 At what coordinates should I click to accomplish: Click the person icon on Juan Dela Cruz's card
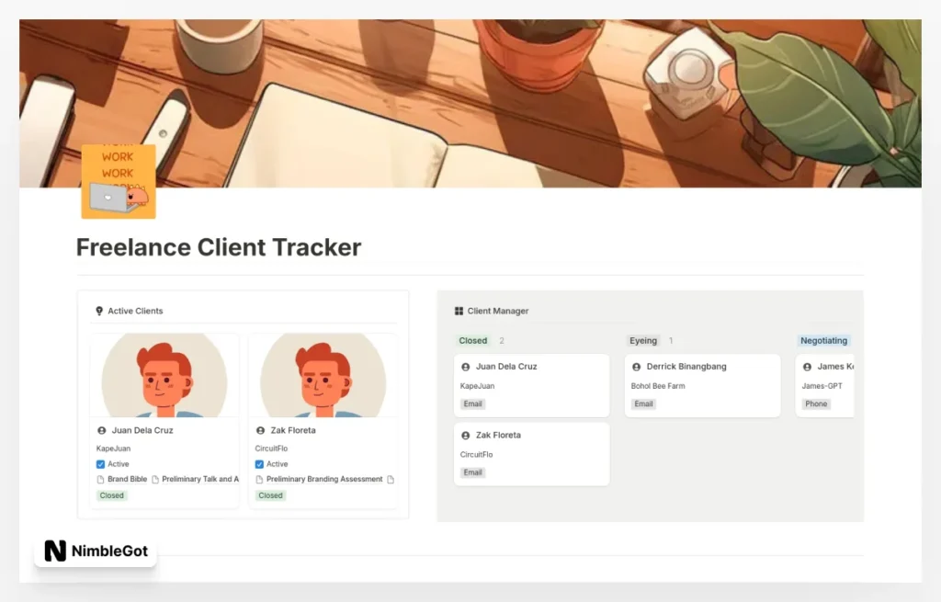tap(101, 430)
